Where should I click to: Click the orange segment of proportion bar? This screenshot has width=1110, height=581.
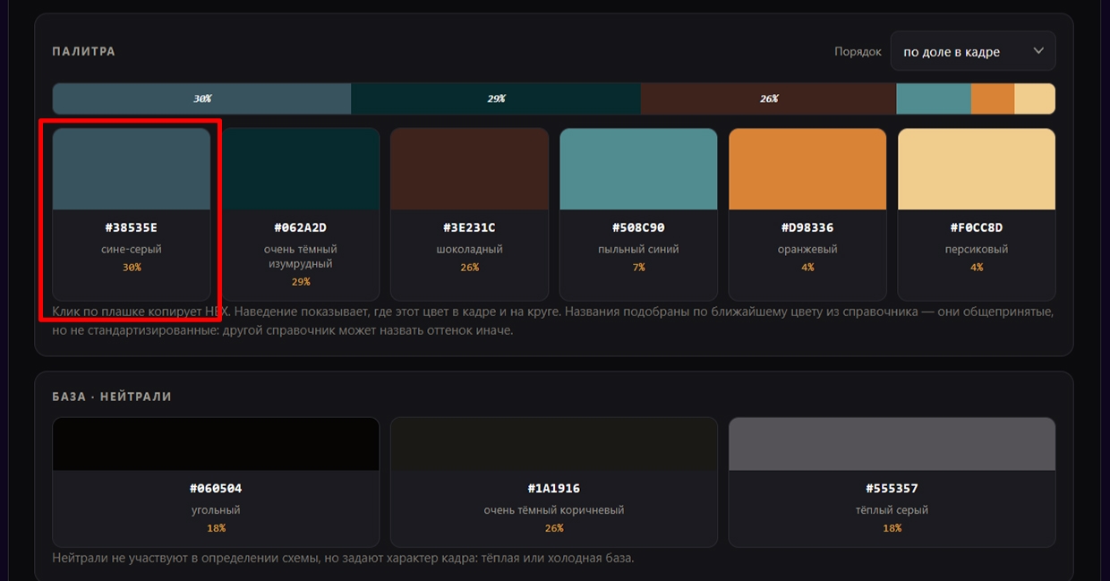tap(993, 98)
